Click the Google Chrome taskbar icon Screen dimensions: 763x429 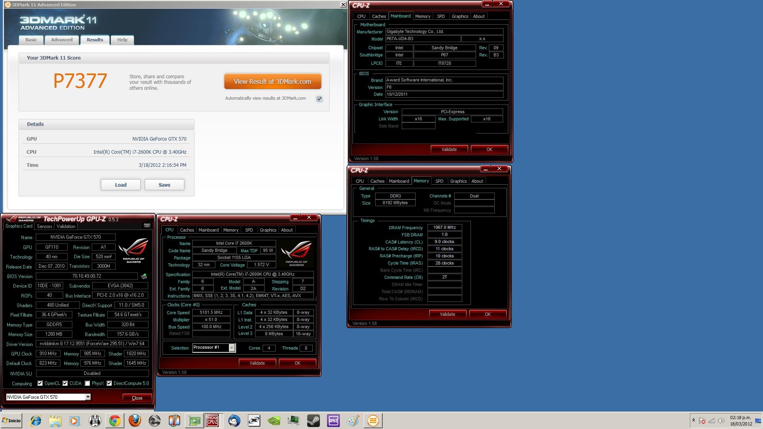pos(114,421)
